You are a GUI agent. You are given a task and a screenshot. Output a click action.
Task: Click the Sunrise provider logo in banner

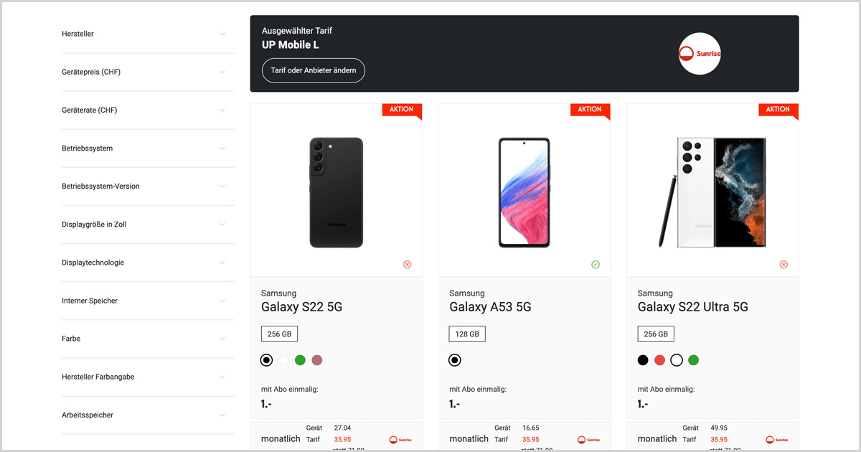(700, 54)
